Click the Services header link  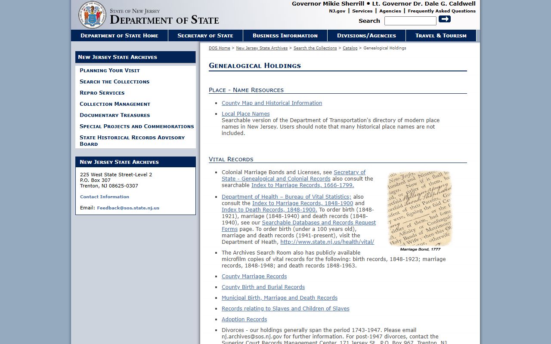pos(362,11)
